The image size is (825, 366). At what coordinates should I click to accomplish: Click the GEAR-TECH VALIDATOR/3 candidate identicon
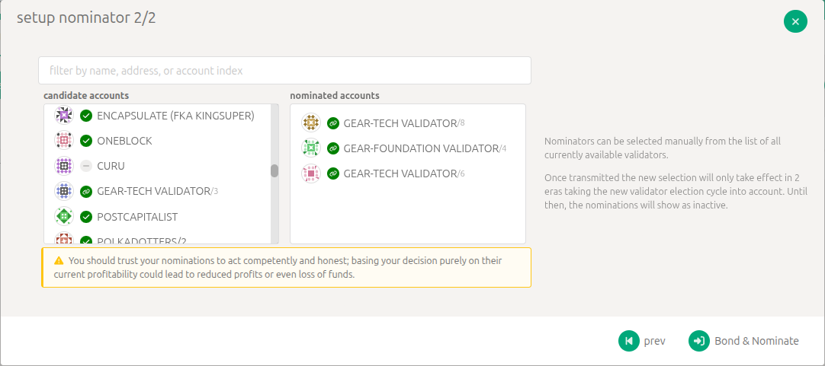(64, 191)
